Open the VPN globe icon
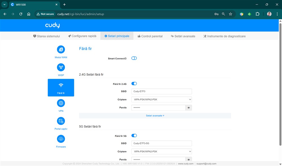This screenshot has width=282, height=166. tap(61, 103)
